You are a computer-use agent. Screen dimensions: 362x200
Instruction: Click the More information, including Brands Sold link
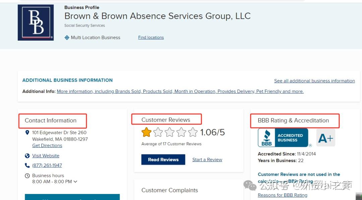tap(180, 91)
